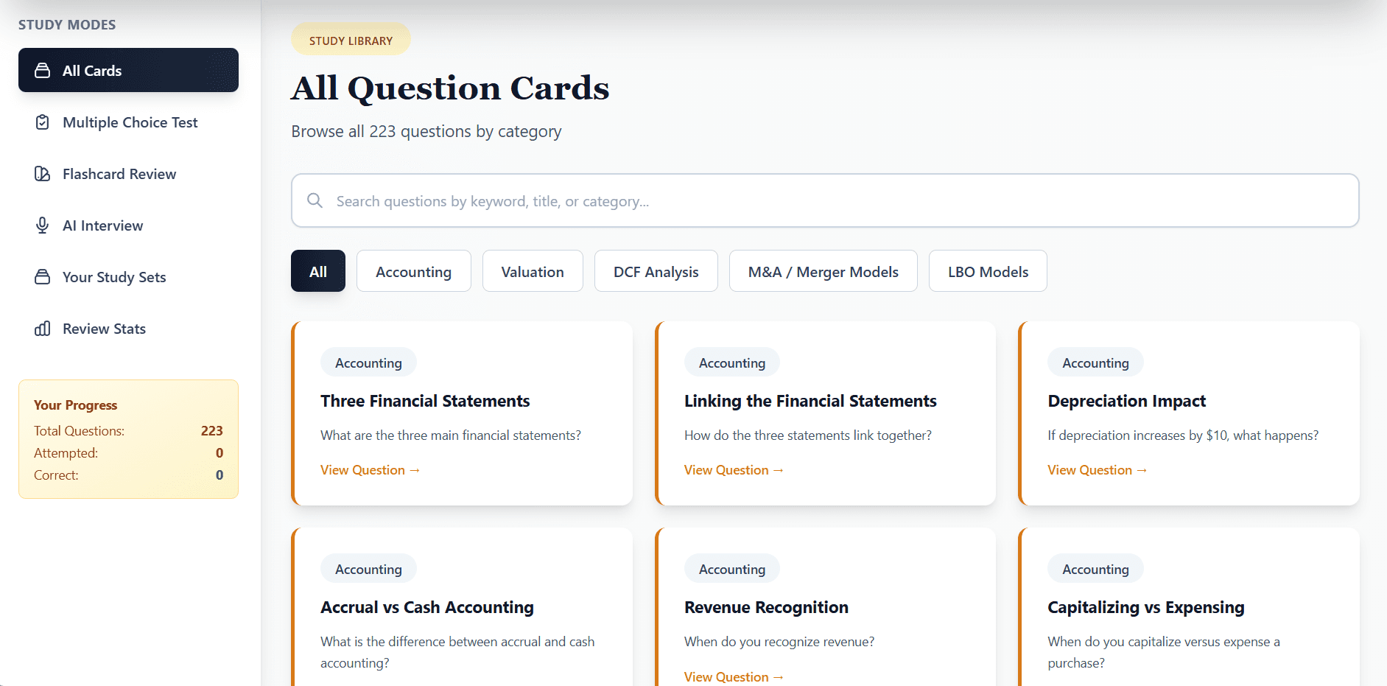This screenshot has height=686, width=1387.
Task: Select the LBO Models filter
Action: 987,271
